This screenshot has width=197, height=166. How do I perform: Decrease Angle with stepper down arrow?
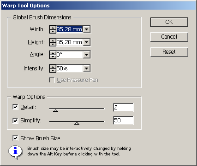click(x=53, y=57)
